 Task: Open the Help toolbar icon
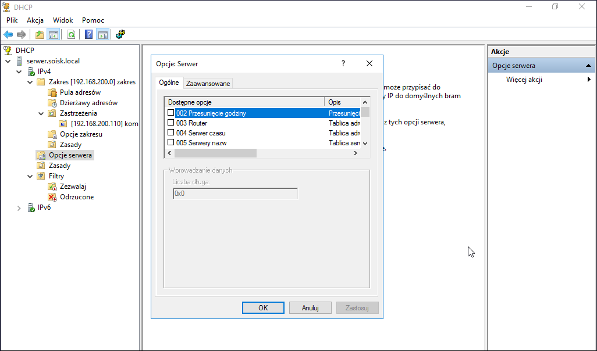(x=88, y=35)
